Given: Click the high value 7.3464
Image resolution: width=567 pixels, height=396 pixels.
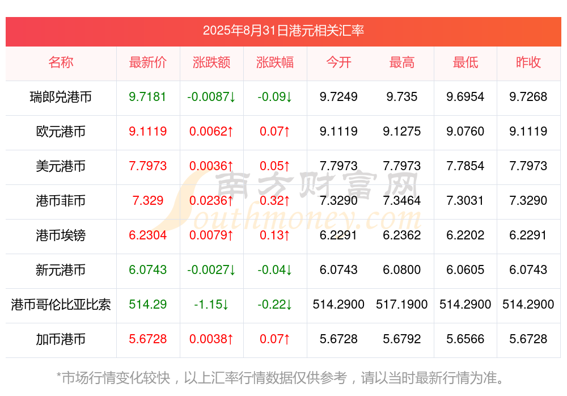Looking at the screenshot, I should (x=402, y=200).
